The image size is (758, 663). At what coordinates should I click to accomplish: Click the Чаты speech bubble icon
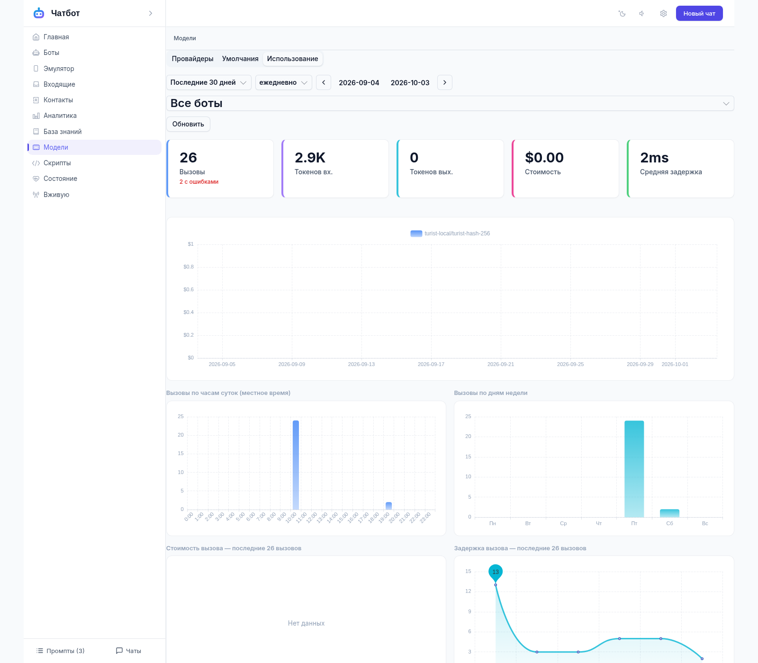click(x=119, y=651)
